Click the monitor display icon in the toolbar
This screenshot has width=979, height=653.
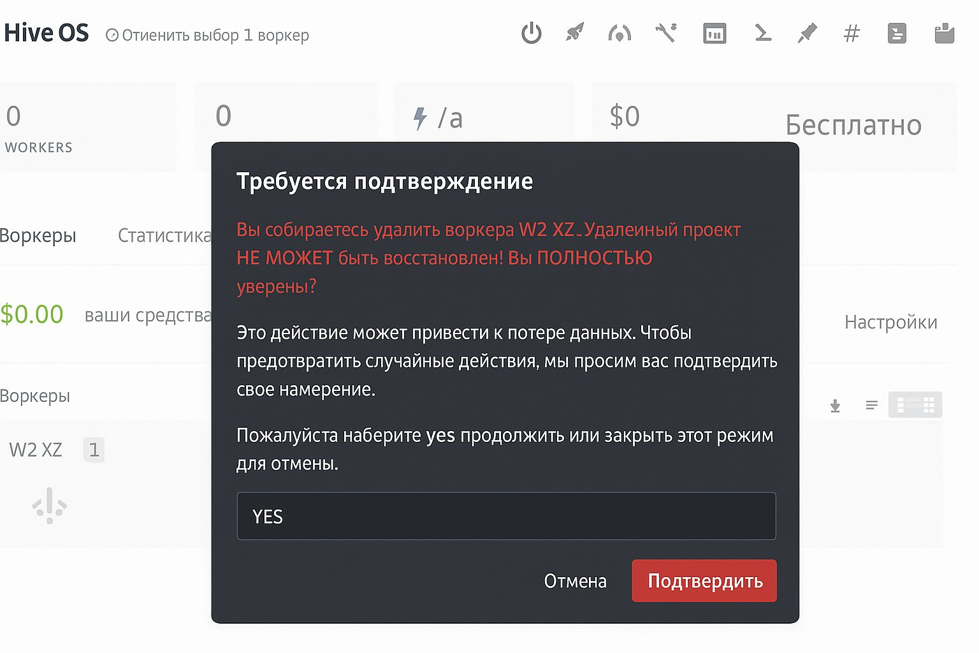[714, 33]
